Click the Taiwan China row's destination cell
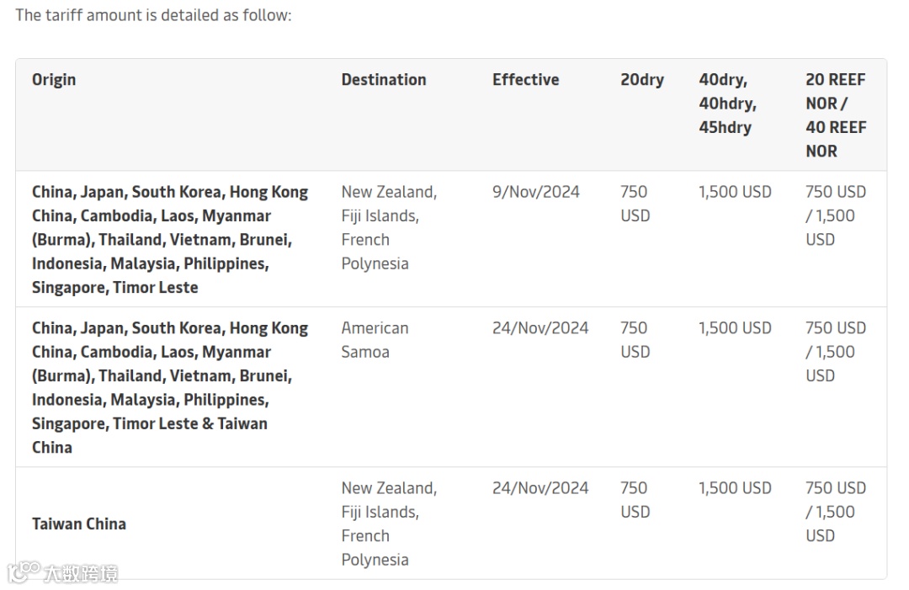 point(388,524)
